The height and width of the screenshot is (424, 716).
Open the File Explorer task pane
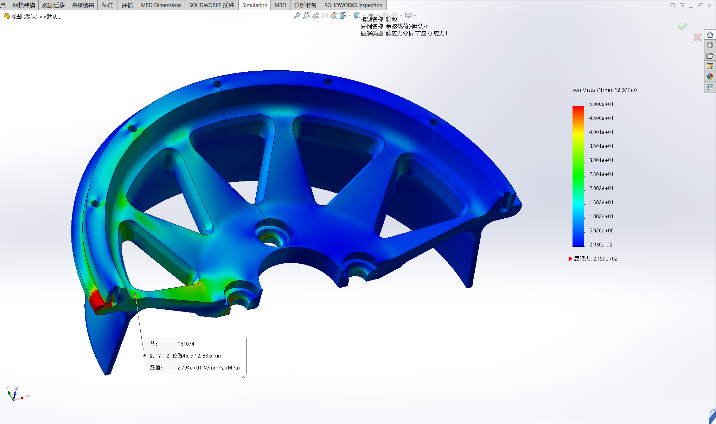tap(710, 56)
